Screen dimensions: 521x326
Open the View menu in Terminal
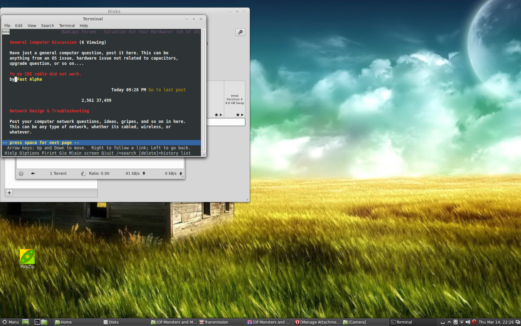point(32,26)
